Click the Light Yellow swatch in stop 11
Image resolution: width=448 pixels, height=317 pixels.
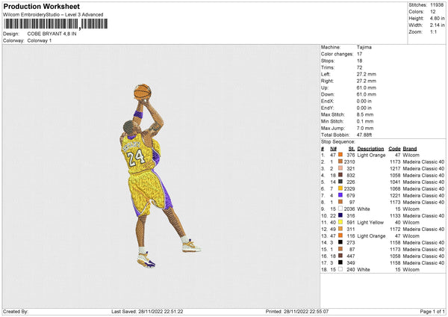coord(340,222)
